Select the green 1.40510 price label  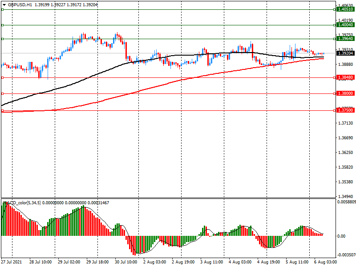tap(345, 9)
